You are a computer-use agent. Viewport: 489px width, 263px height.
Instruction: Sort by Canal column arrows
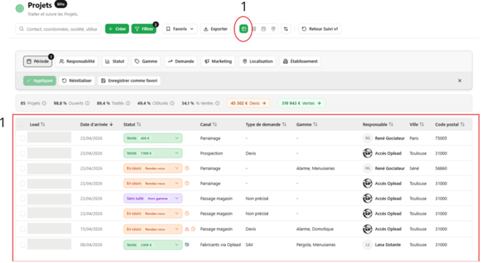coord(215,124)
